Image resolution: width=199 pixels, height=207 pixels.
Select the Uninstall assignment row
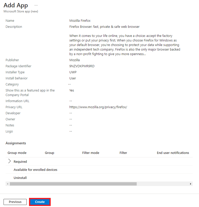coord(99,178)
